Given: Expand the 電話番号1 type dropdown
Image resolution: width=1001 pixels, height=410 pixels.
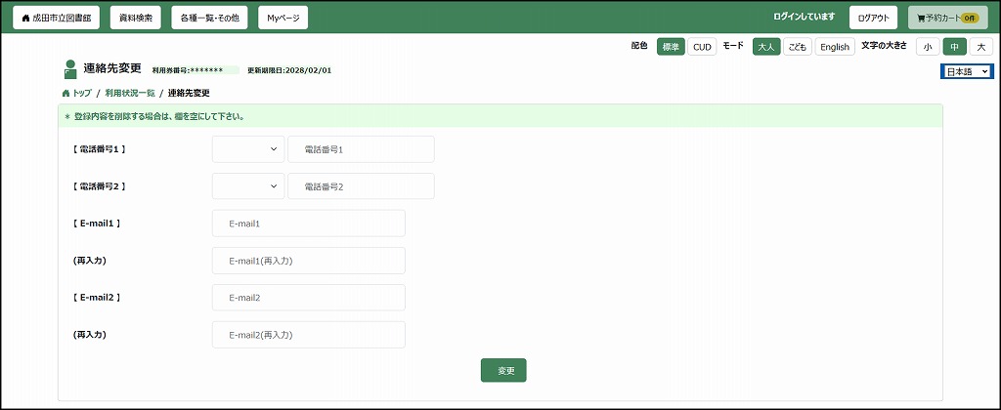Looking at the screenshot, I should point(248,149).
